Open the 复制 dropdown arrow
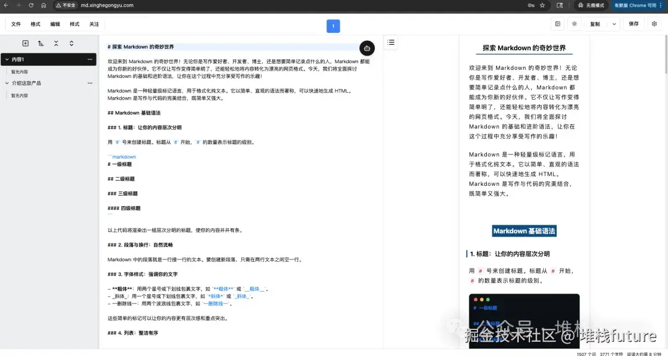 coord(614,24)
